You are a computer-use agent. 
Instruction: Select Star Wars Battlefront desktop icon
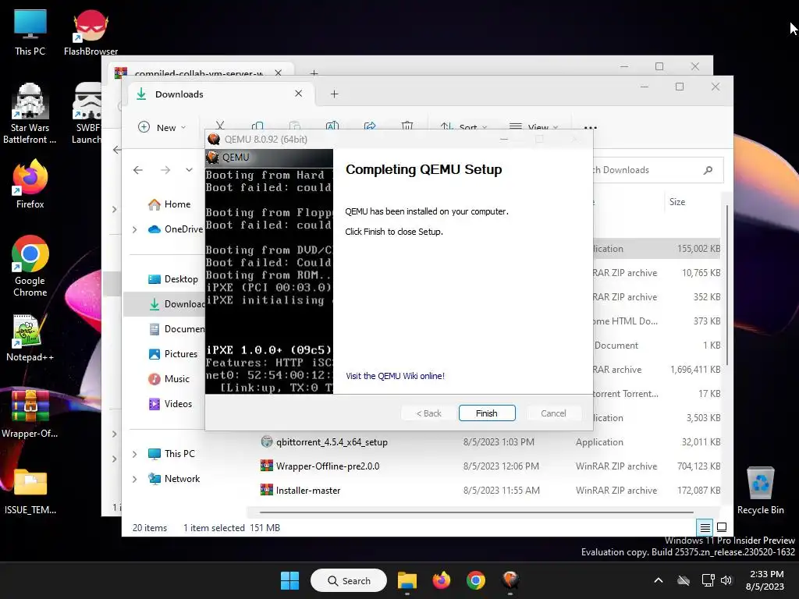click(30, 114)
